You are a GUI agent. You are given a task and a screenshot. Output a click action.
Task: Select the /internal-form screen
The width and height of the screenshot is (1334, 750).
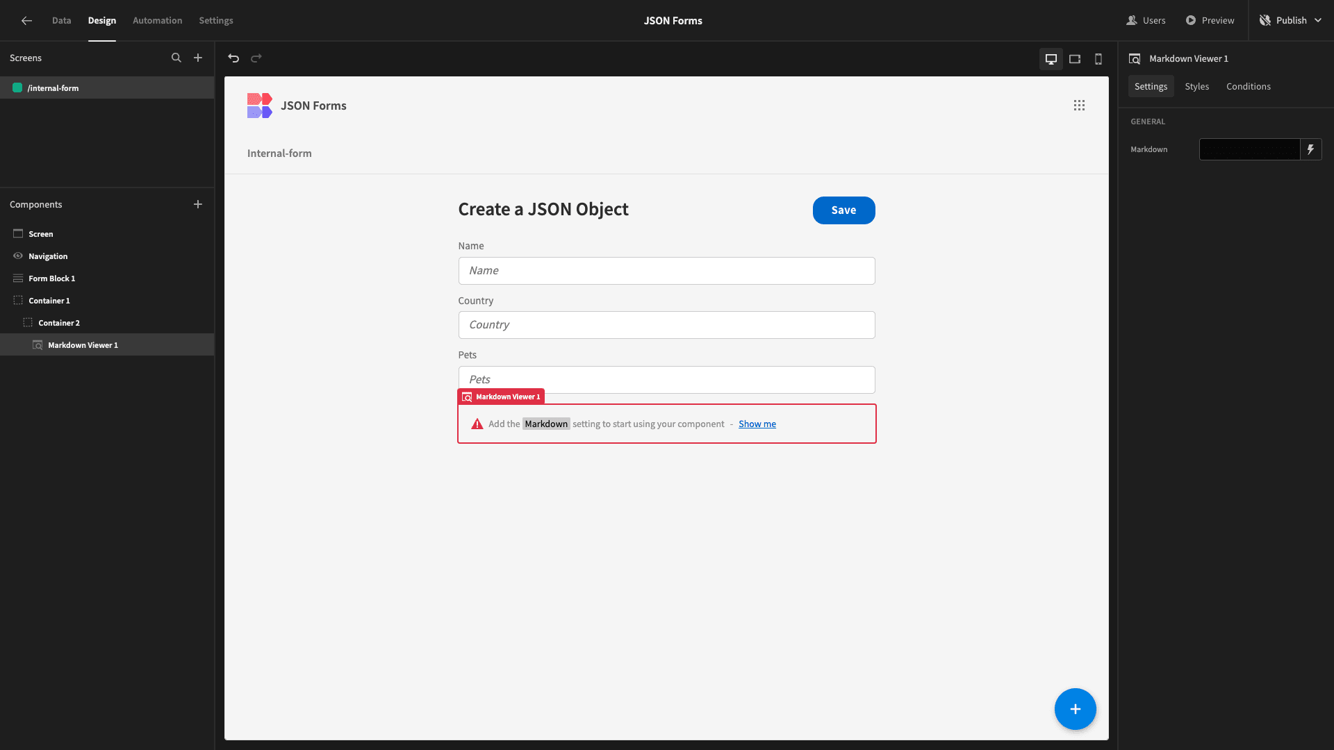107,88
